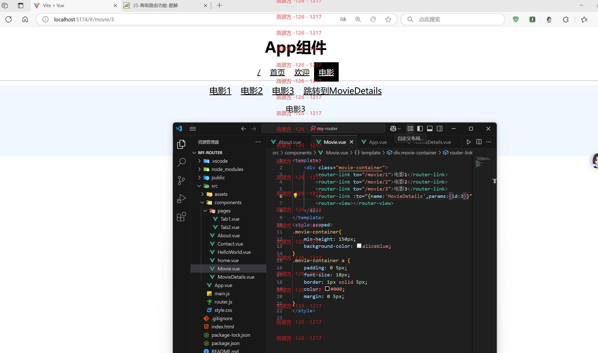Open the Copilot dropdown arrow in the title bar
This screenshot has height=353, width=598.
[399, 129]
